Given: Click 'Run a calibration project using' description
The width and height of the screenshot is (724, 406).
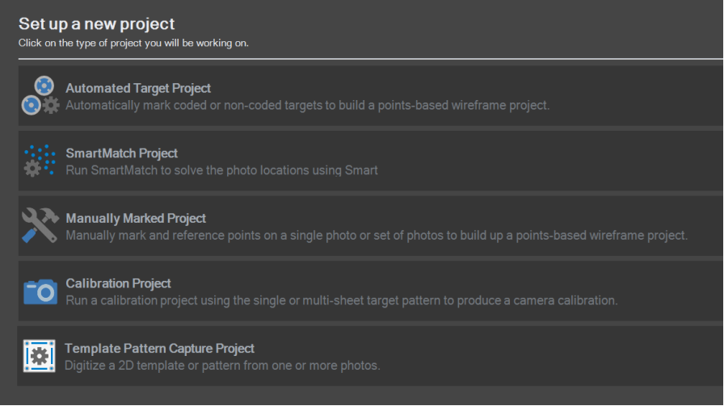Looking at the screenshot, I should 341,300.
